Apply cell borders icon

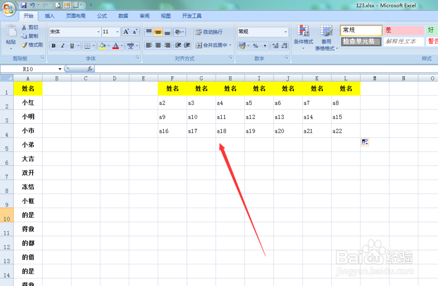tap(88, 46)
